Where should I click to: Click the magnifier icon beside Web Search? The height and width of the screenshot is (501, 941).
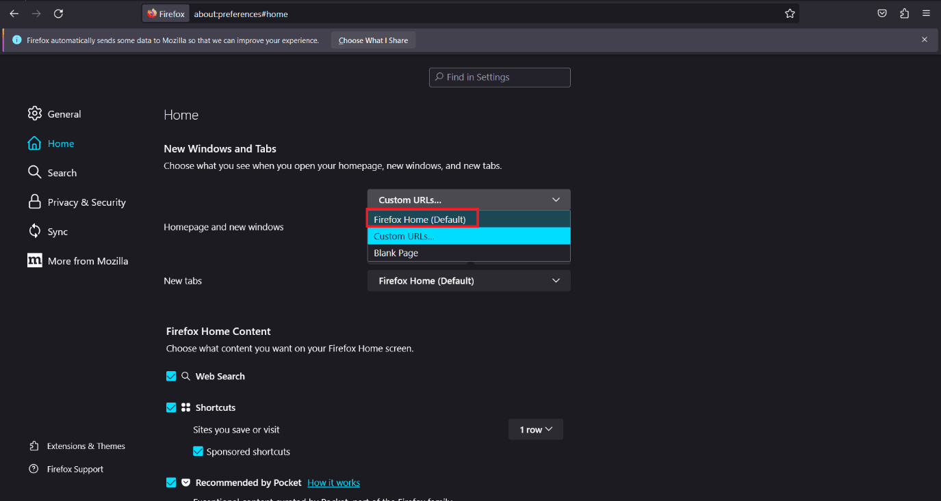click(185, 376)
